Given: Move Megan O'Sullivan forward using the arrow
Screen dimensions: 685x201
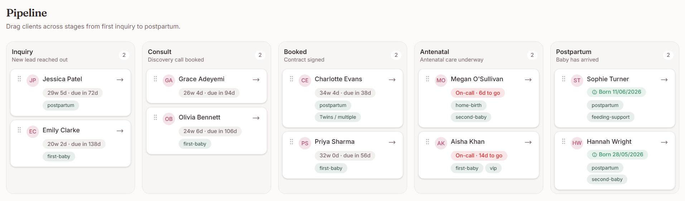Looking at the screenshot, I should tap(528, 80).
